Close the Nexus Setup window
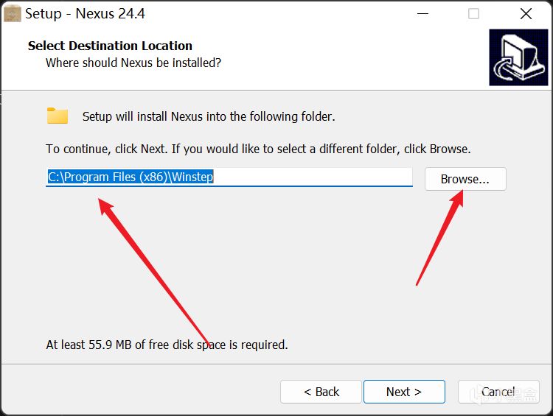The width and height of the screenshot is (553, 416). [x=526, y=13]
